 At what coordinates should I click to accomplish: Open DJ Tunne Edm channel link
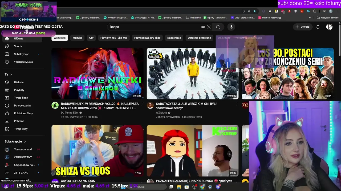[70, 112]
